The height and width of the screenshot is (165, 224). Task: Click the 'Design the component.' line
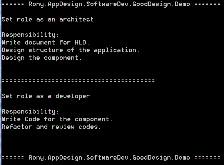click(x=42, y=58)
